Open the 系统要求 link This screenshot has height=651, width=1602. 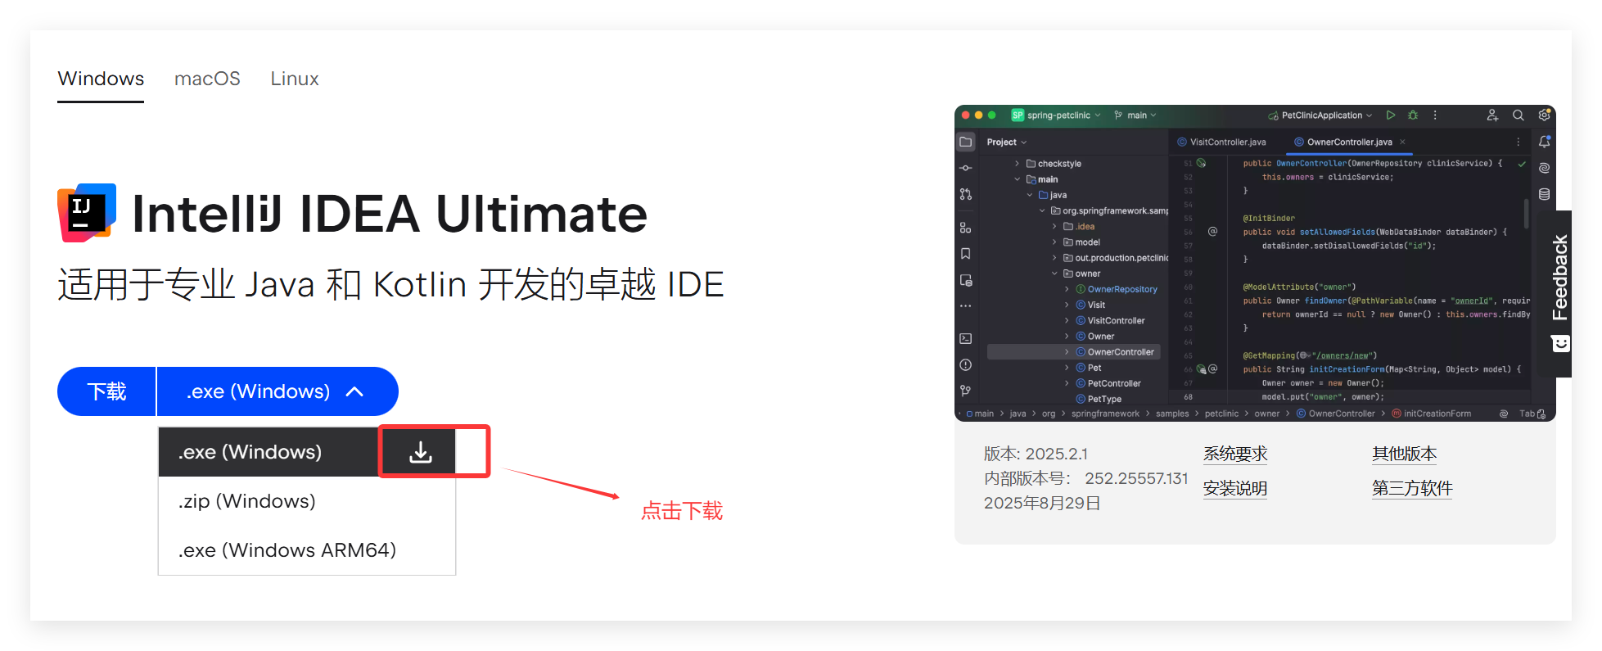(1235, 454)
